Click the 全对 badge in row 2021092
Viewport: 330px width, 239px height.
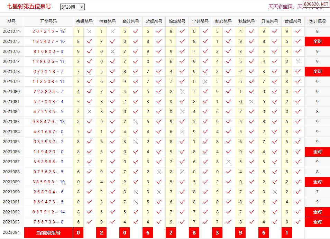317,212
